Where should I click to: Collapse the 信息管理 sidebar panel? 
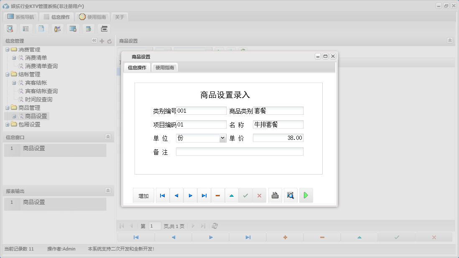[94, 41]
